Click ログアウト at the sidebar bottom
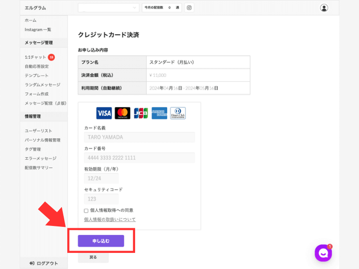Viewport: 359px width, 269px height. point(44,263)
